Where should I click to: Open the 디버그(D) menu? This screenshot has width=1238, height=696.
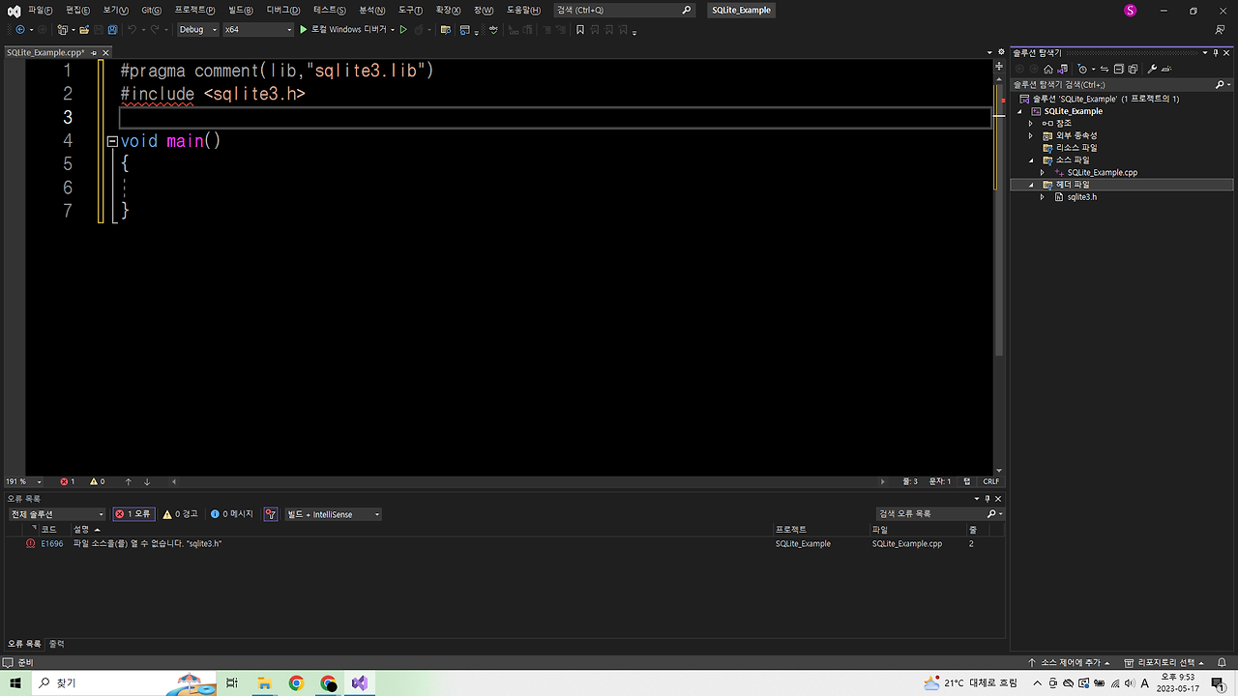coord(283,10)
